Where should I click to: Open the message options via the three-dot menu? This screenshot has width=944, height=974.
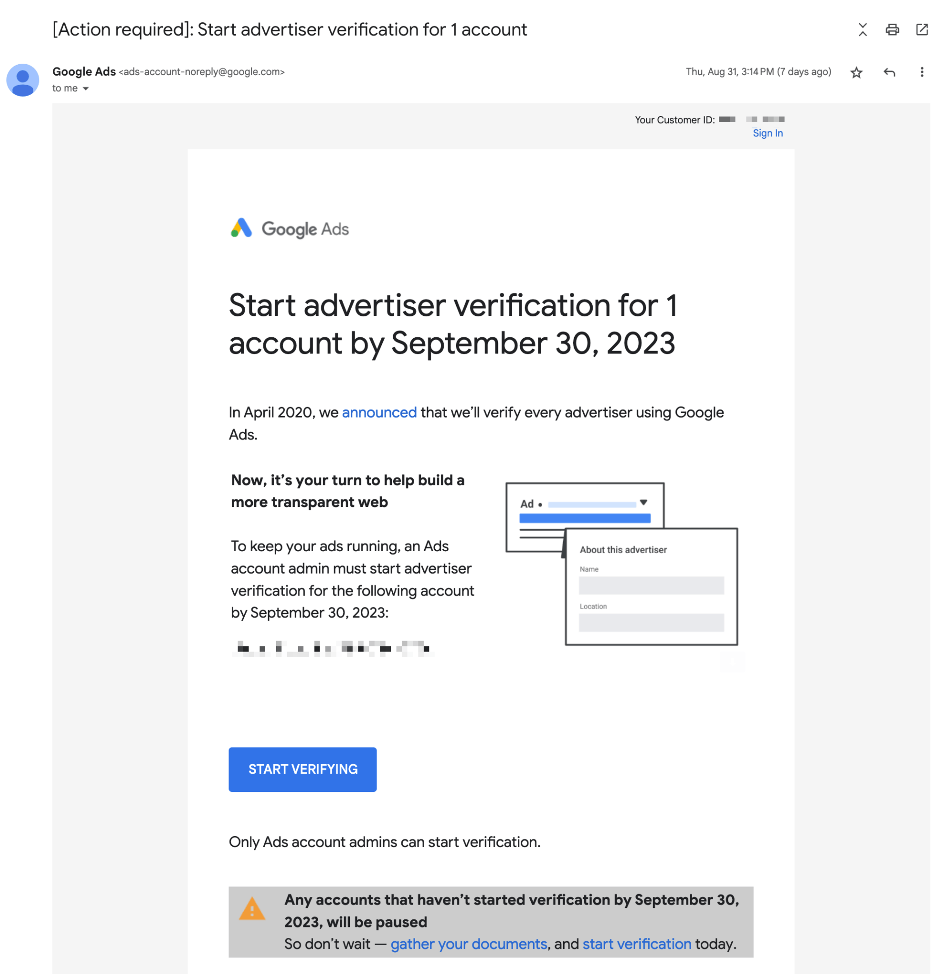[922, 72]
